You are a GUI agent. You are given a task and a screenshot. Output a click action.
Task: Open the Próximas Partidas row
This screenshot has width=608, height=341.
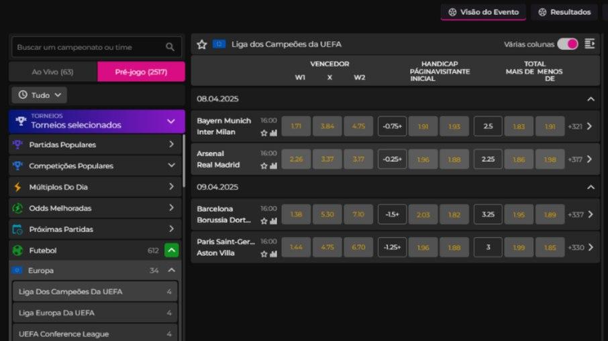[95, 229]
